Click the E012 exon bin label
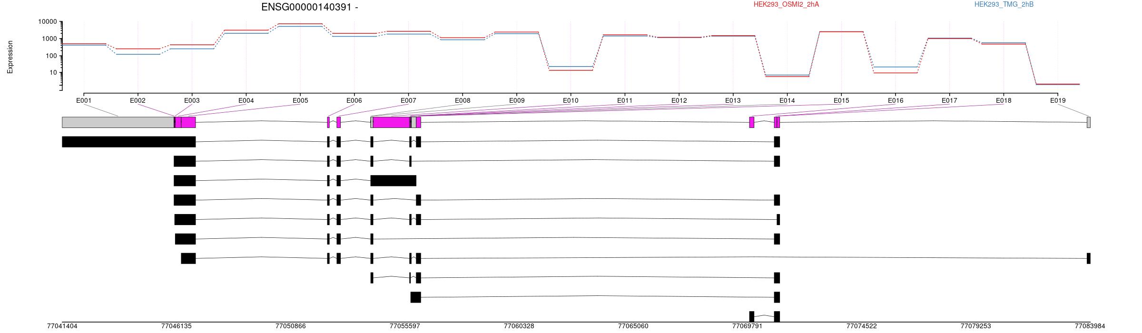This screenshot has height=333, width=1142. pyautogui.click(x=679, y=100)
